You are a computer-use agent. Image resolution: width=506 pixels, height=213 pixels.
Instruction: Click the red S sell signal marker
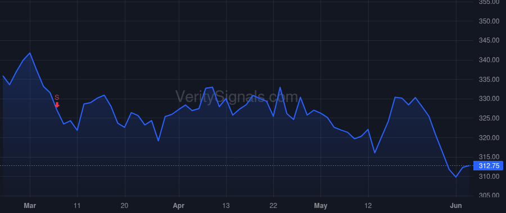[x=57, y=101]
